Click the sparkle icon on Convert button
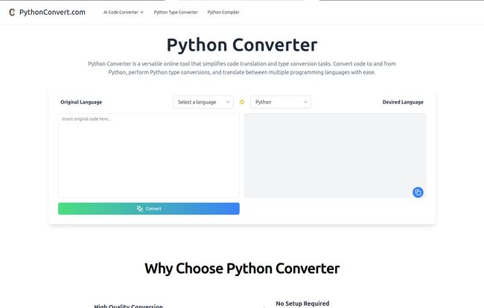 pyautogui.click(x=140, y=209)
